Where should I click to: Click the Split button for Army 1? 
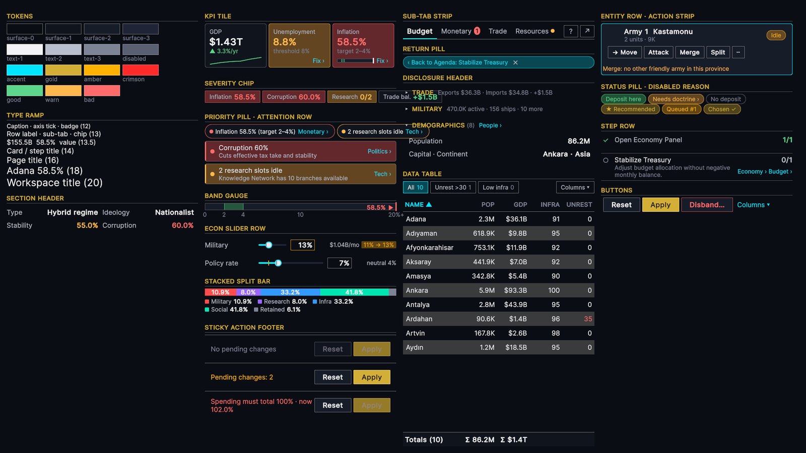pyautogui.click(x=718, y=52)
